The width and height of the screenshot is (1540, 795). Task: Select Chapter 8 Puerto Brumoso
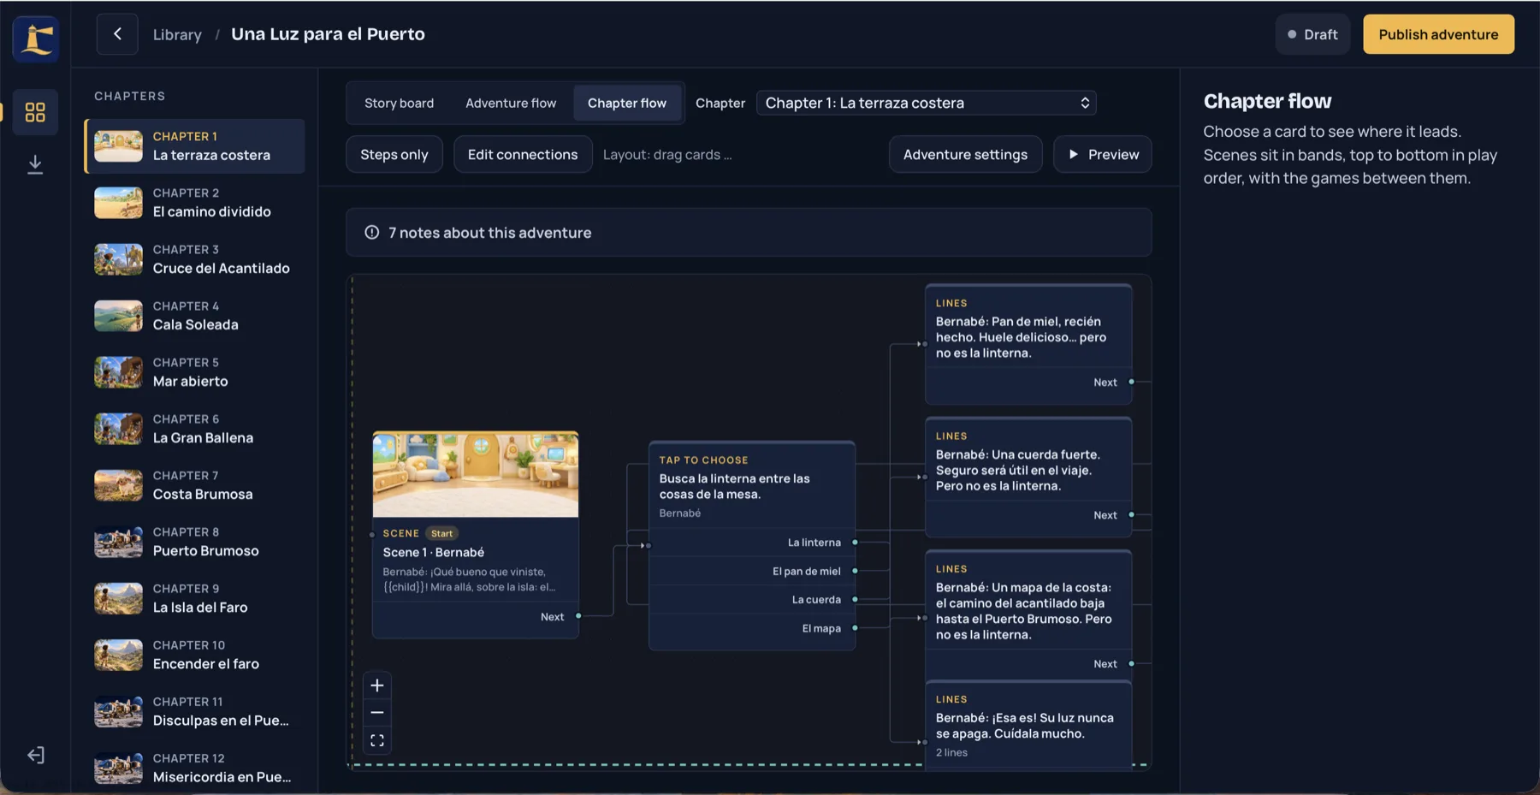195,542
